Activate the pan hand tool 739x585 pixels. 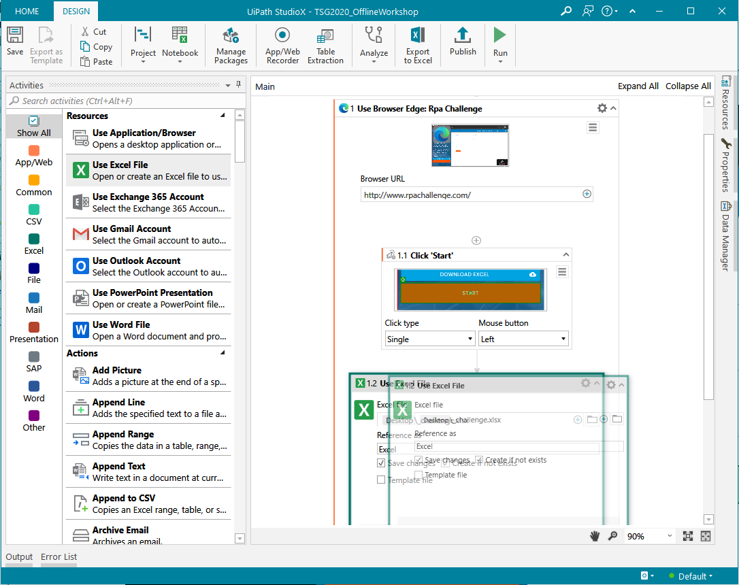(x=595, y=536)
